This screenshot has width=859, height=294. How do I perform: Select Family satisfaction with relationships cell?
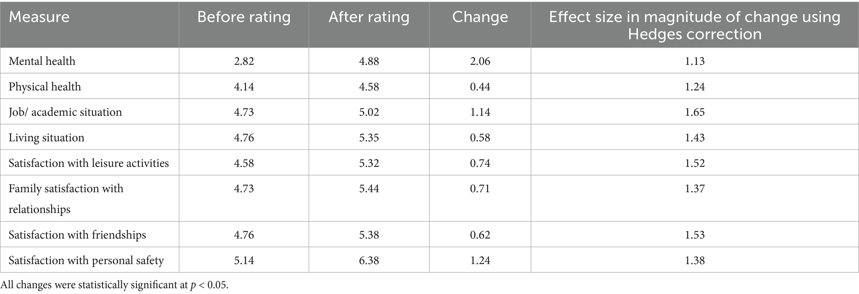coord(66,198)
